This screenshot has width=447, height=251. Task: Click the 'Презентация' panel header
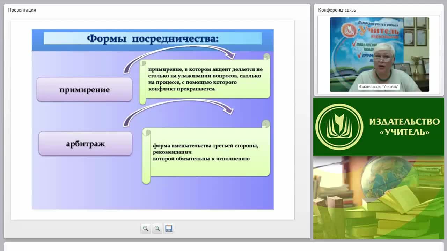22,10
